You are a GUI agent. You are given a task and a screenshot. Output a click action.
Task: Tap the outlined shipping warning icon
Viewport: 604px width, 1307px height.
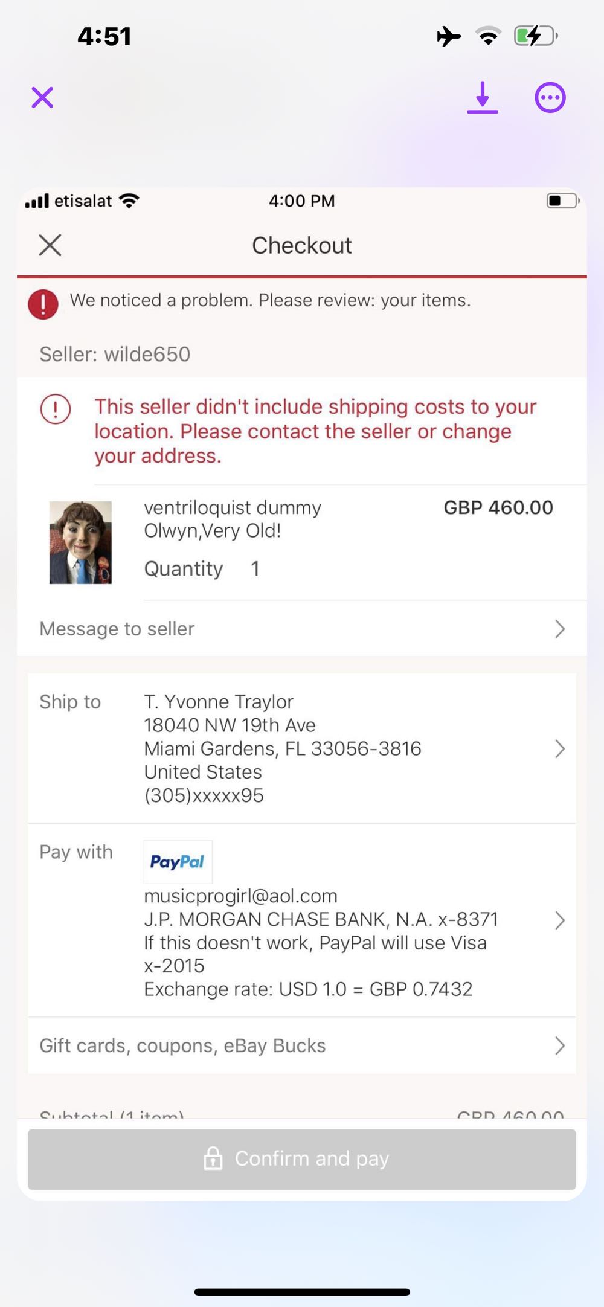coord(56,409)
